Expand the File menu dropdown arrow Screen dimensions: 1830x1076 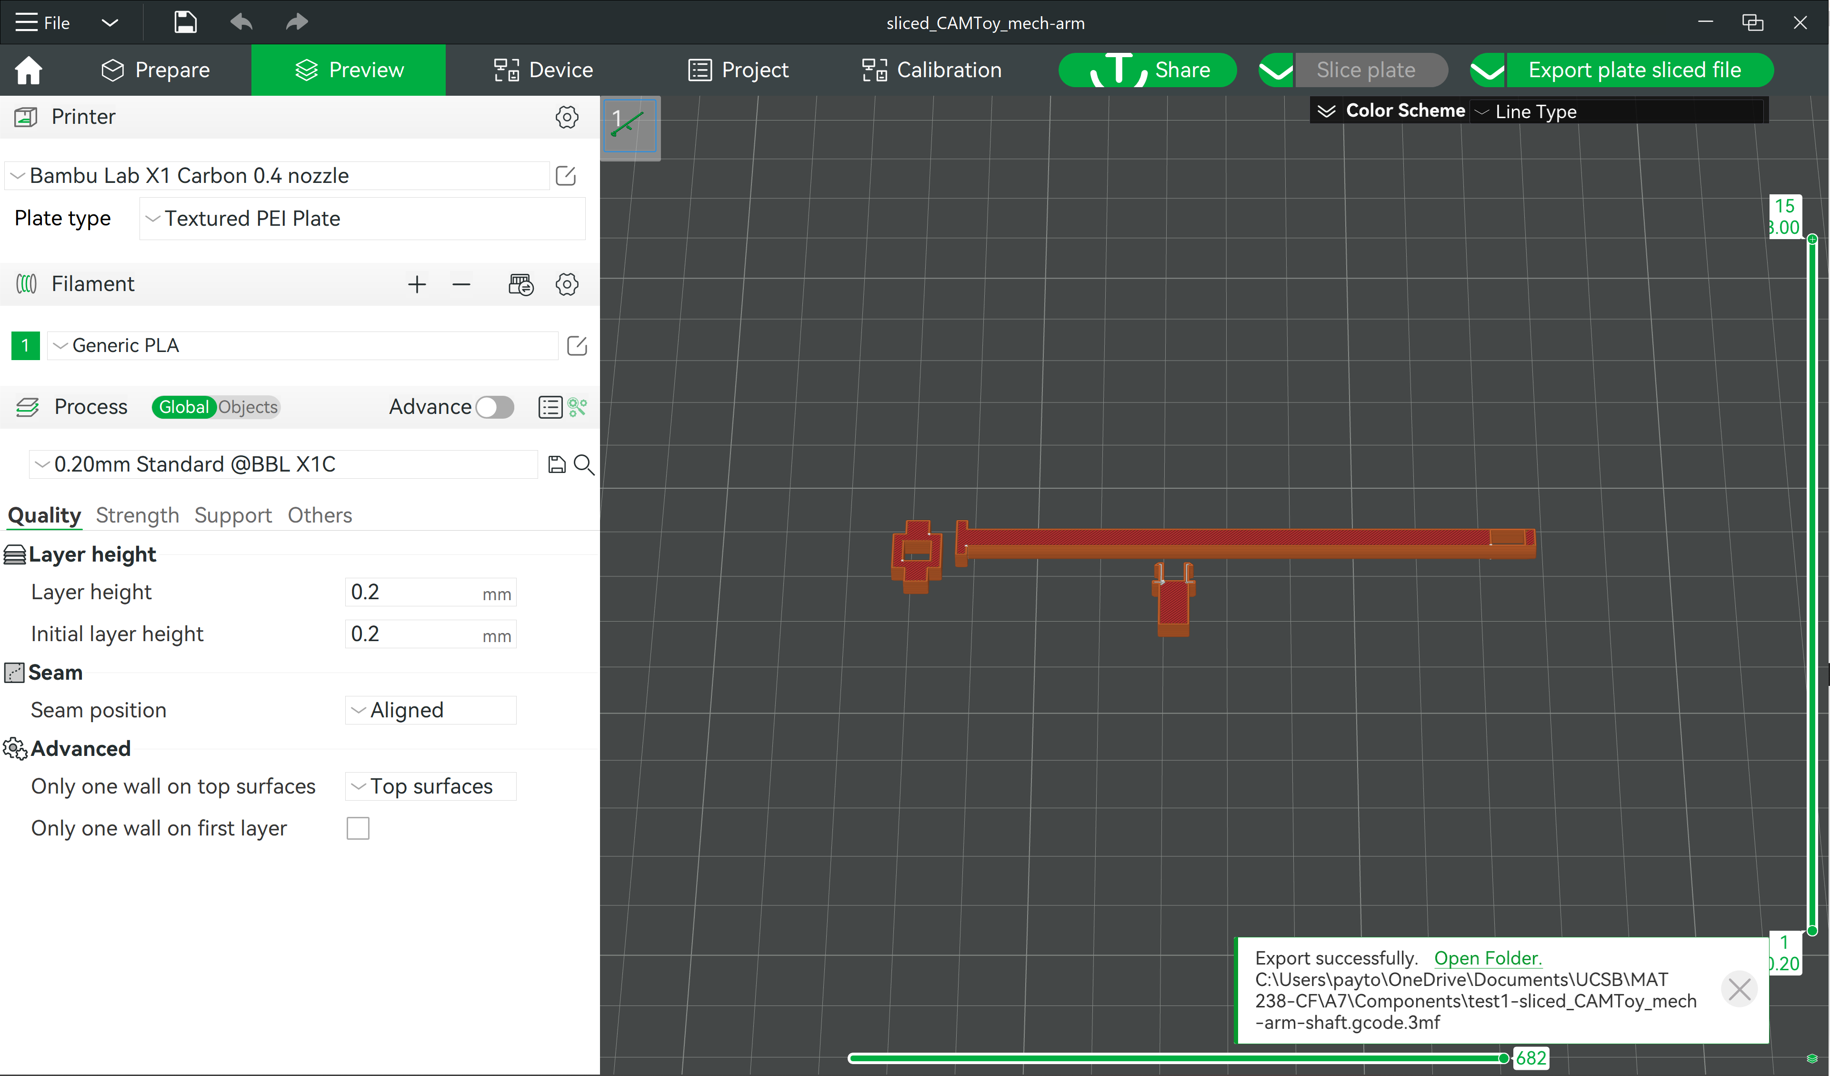pos(110,22)
